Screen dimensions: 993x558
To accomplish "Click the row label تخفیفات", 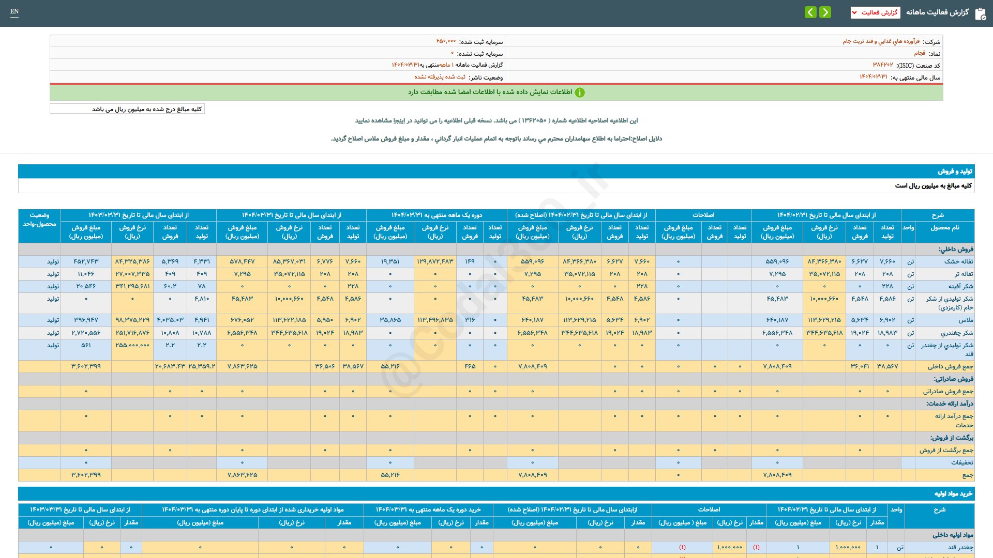I will click(x=962, y=462).
